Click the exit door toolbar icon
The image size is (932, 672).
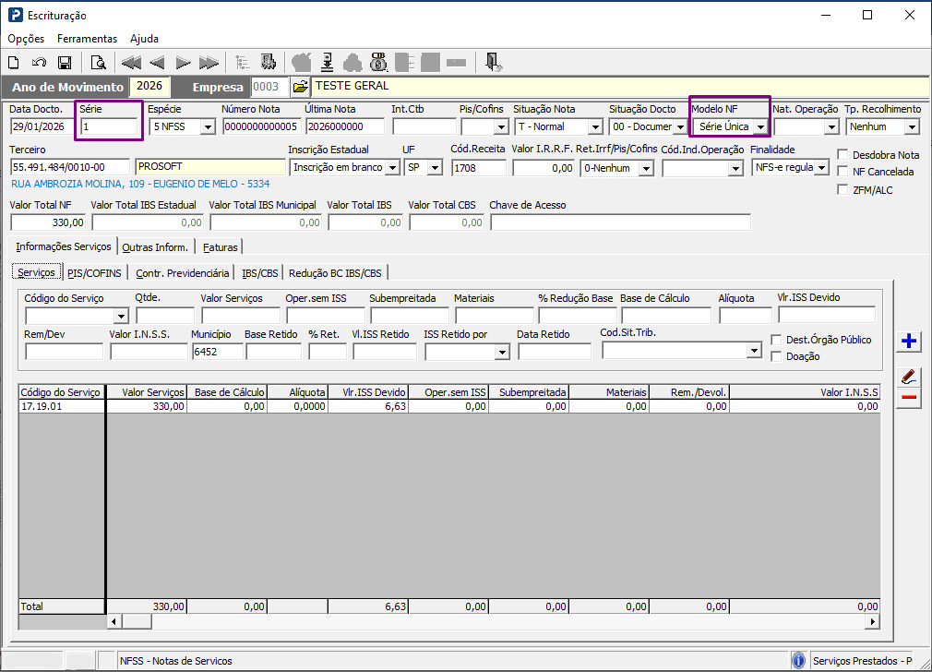[493, 62]
